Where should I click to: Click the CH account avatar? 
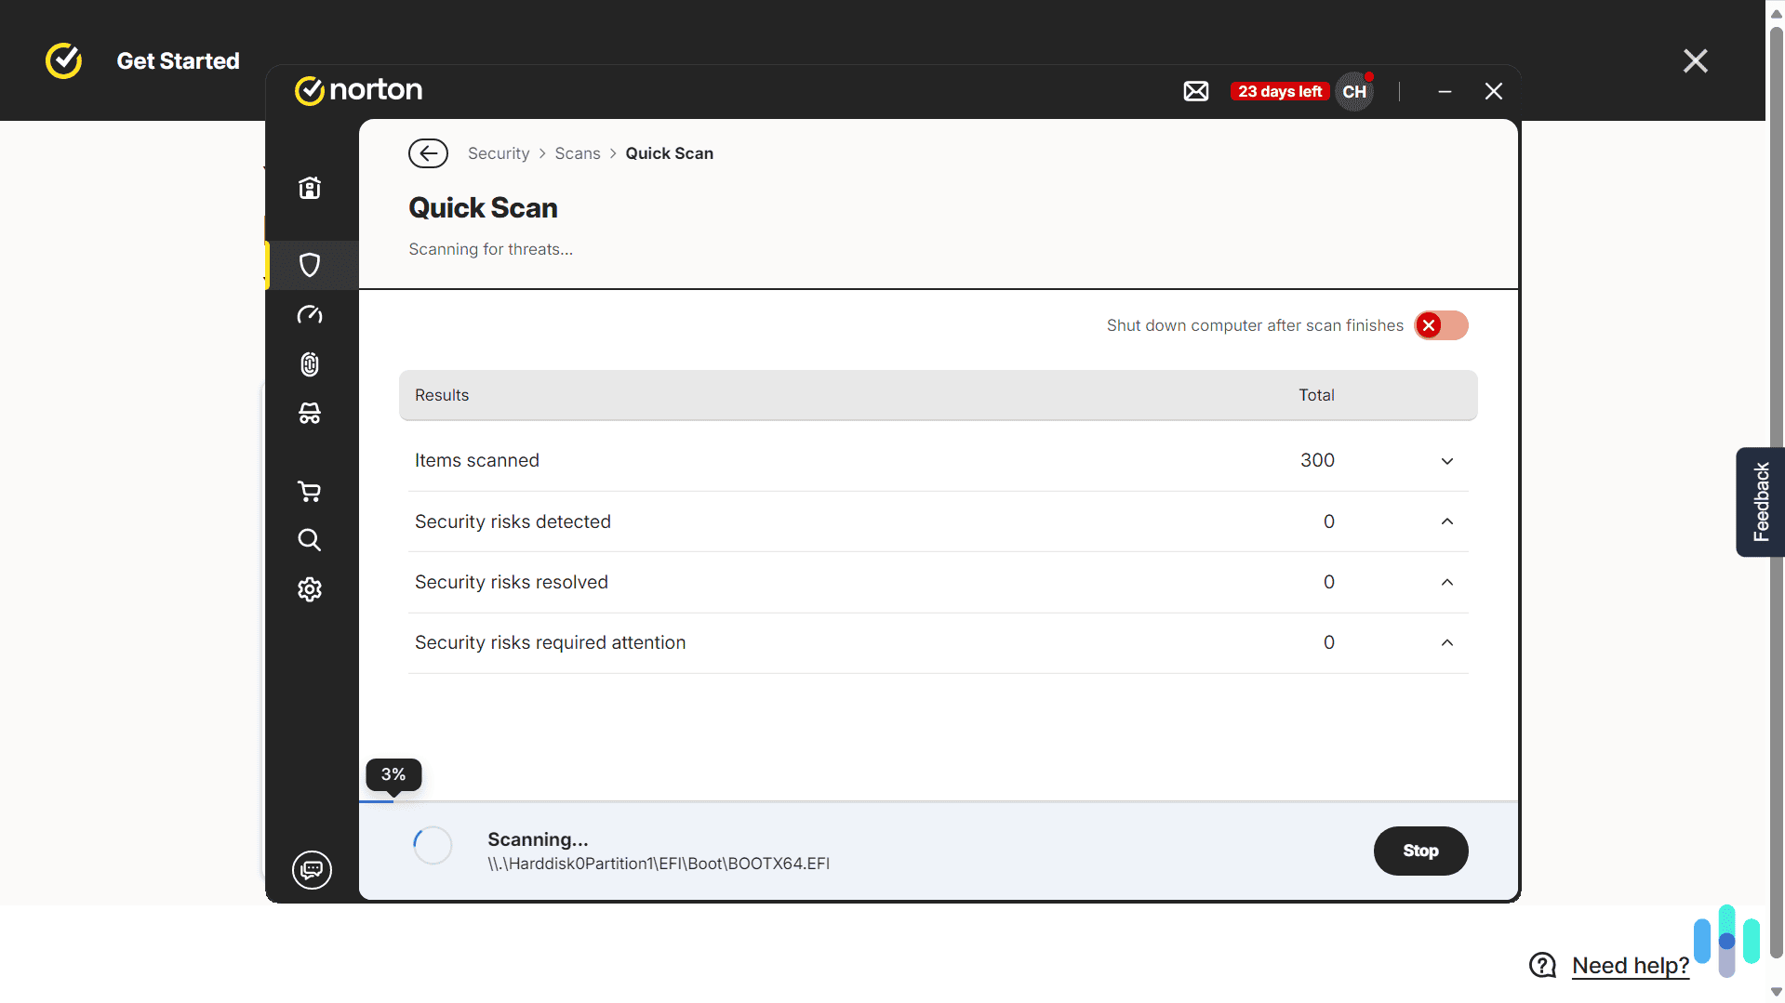point(1354,91)
